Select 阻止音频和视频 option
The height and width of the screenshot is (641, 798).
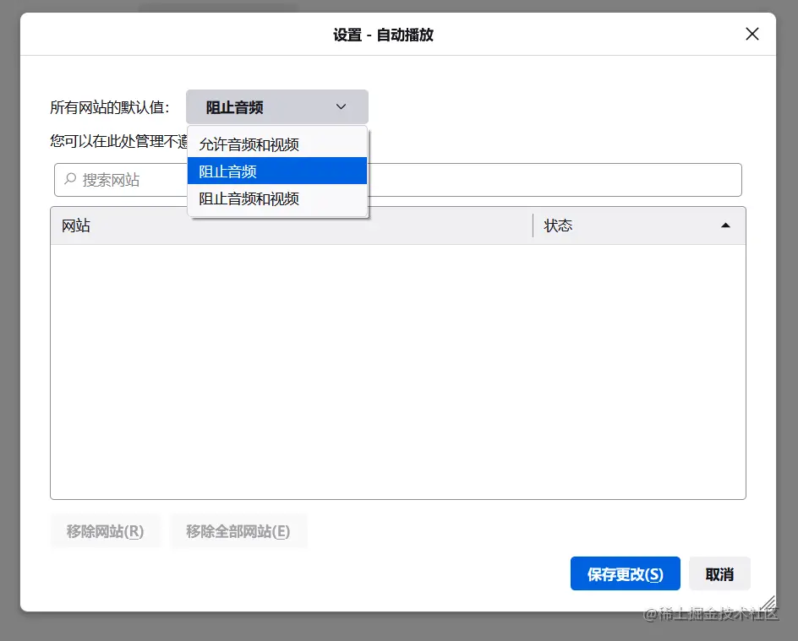pos(277,198)
